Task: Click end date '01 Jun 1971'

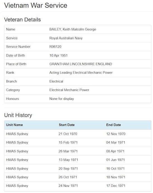Action: pos(115,160)
